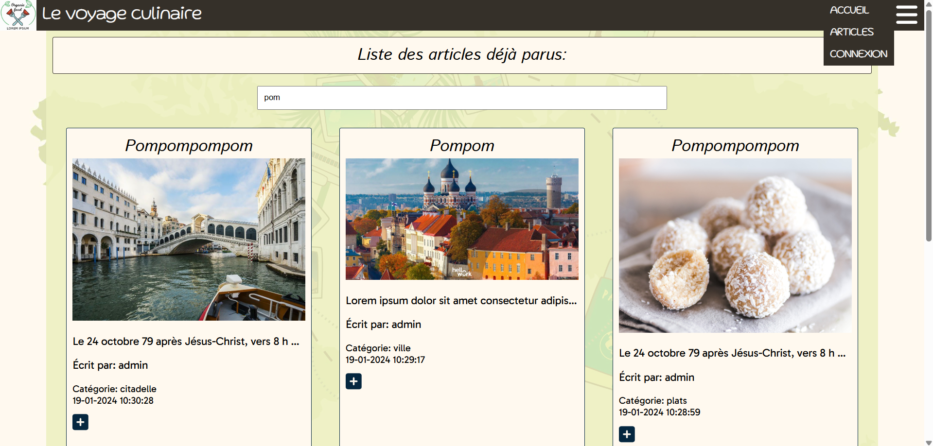Open the CONNEXION menu item

pyautogui.click(x=858, y=53)
